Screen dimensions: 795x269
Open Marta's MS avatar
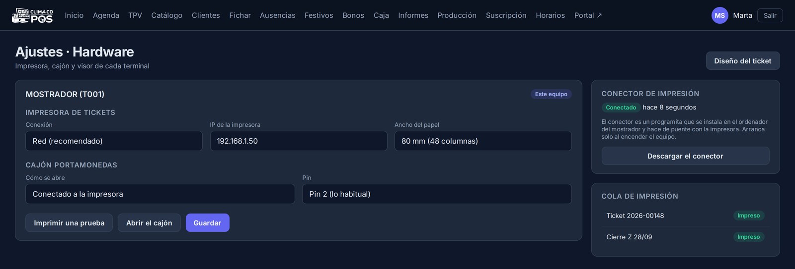tap(719, 15)
